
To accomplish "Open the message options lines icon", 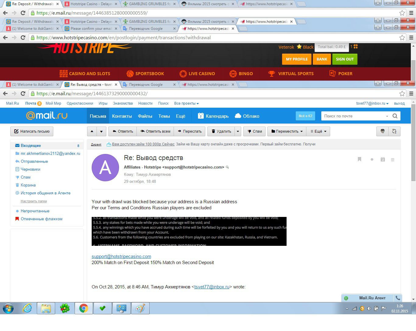I will tap(393, 159).
